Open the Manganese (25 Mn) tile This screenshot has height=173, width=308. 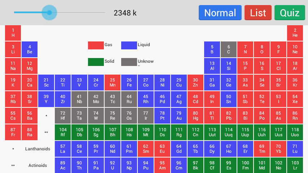click(x=113, y=83)
